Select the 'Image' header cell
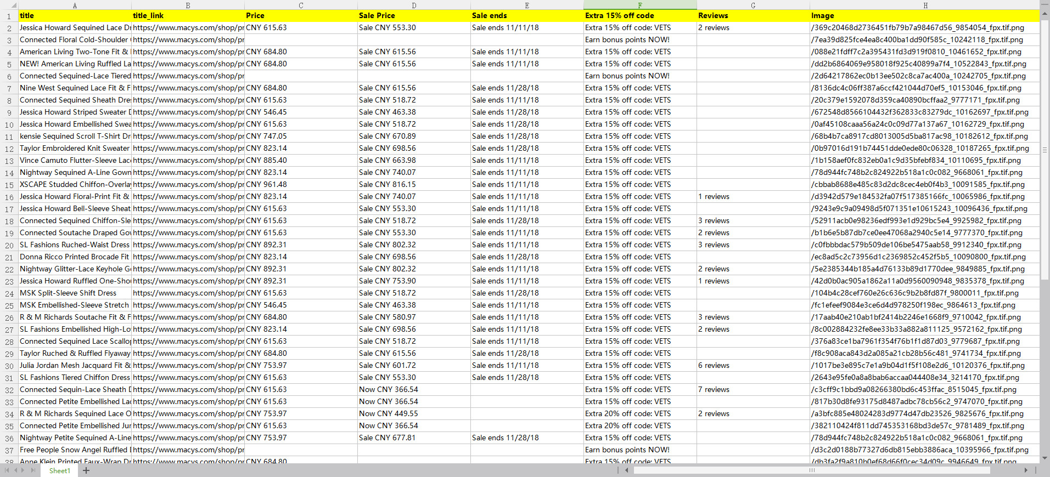 coord(925,16)
